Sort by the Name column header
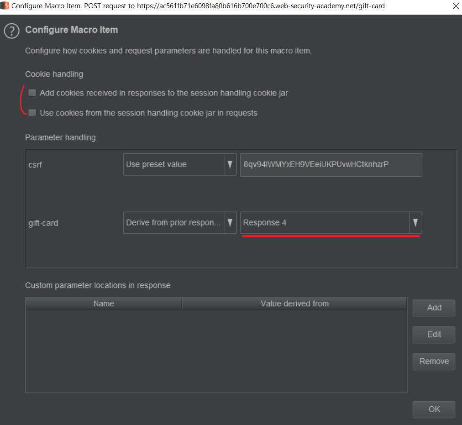Image resolution: width=462 pixels, height=425 pixels. [x=104, y=304]
